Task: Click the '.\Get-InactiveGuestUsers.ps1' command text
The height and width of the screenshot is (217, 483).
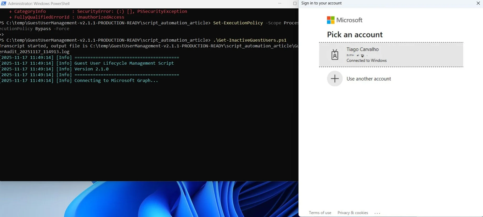Action: [x=250, y=40]
